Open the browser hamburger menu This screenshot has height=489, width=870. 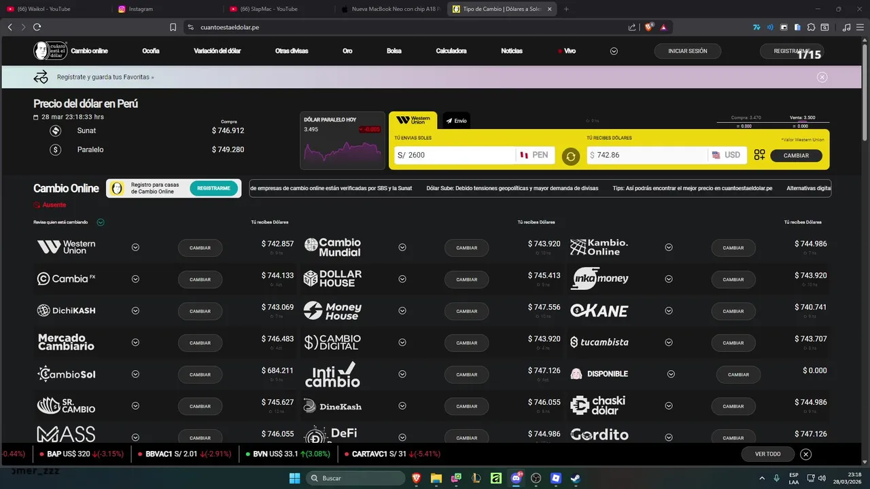860,27
